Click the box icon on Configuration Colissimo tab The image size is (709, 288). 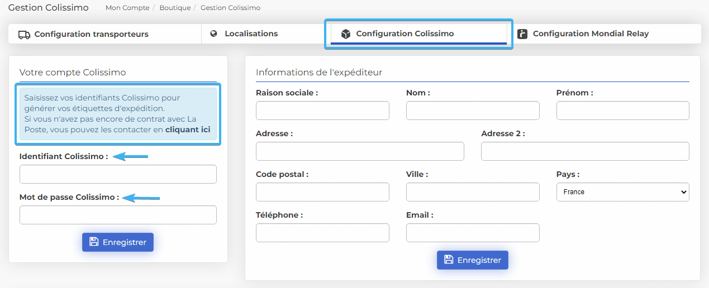(346, 34)
